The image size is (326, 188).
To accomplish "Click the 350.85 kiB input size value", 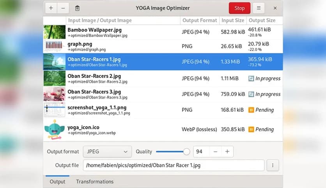I will [x=233, y=129].
